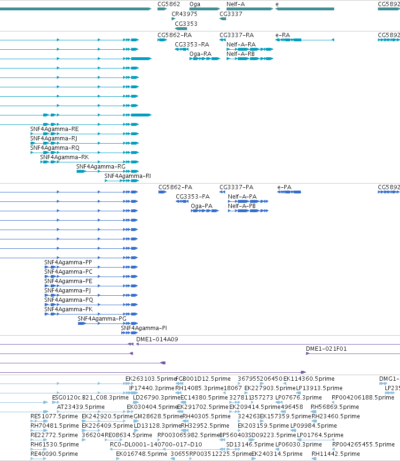Select the Nelf-A-PA protein label
This screenshot has height=461, width=400.
tap(242, 197)
